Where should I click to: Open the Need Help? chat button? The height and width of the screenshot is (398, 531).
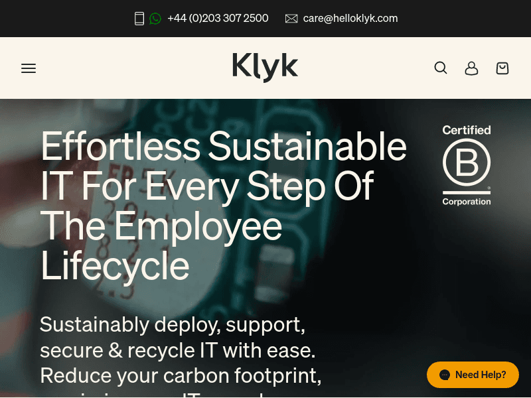point(473,375)
